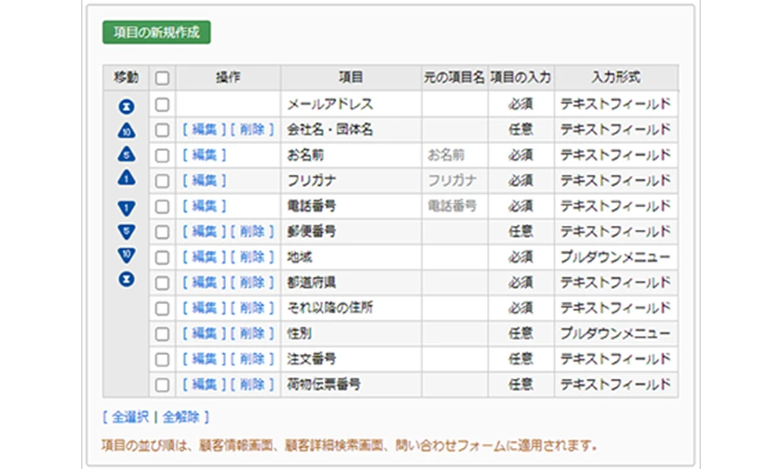Check the 電話番号 row checkbox
The width and height of the screenshot is (782, 469).
[162, 206]
